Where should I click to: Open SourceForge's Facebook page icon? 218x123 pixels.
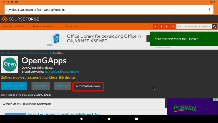click(161, 26)
